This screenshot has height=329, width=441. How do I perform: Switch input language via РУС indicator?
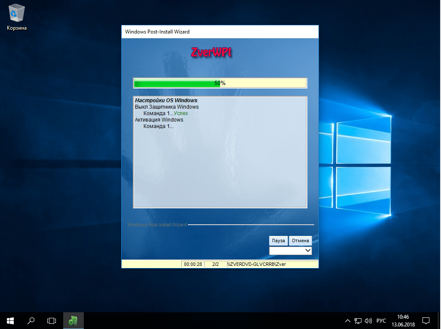pyautogui.click(x=381, y=320)
